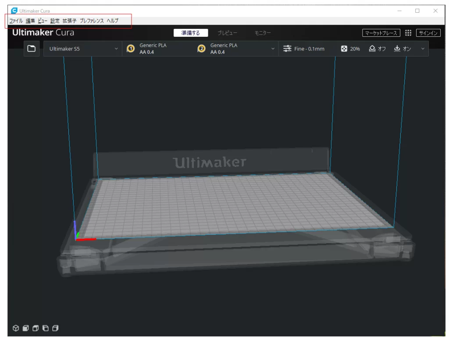The height and width of the screenshot is (340, 449).
Task: Click the infill density icon
Action: 344,49
